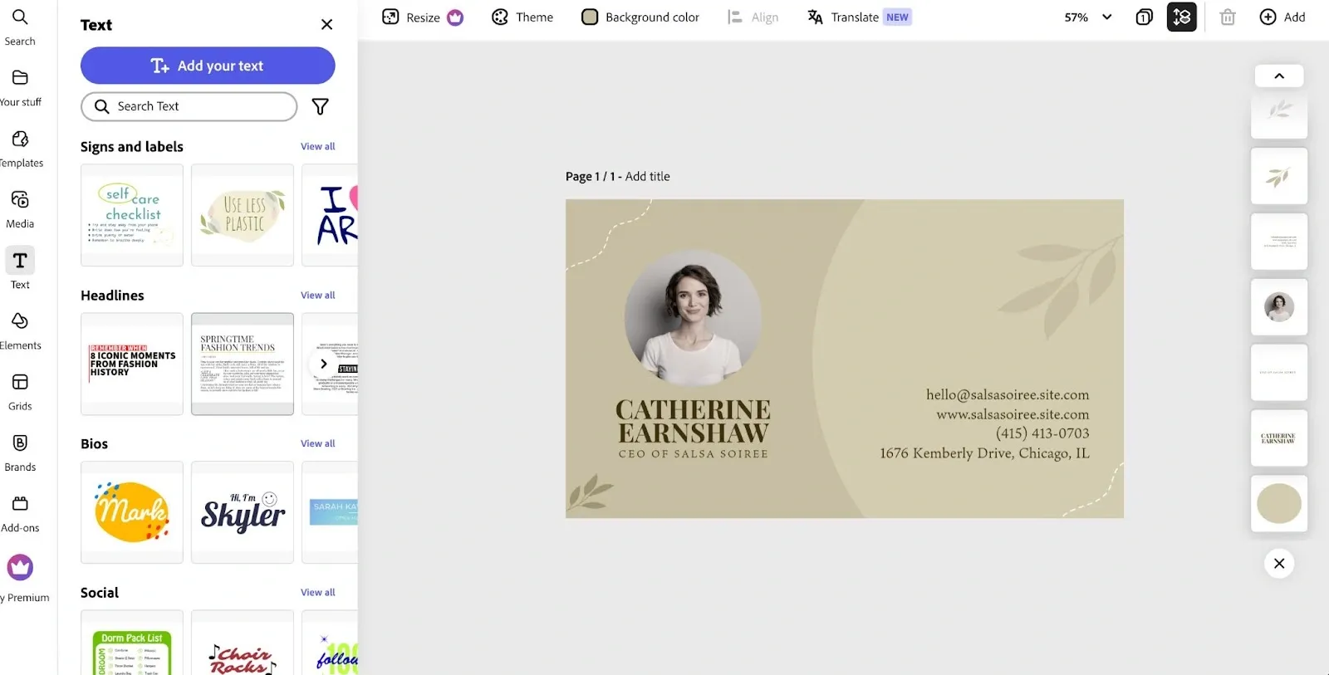This screenshot has height=675, width=1329.
Task: Open the Align options
Action: tap(753, 17)
